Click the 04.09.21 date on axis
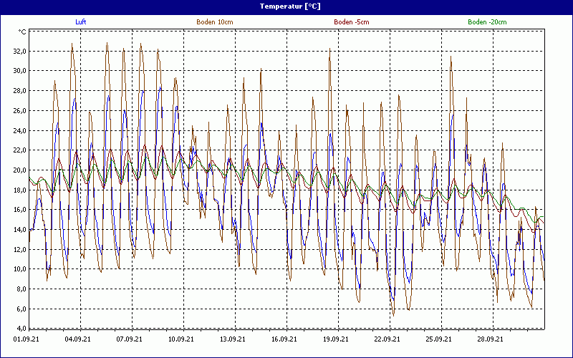 (x=77, y=339)
